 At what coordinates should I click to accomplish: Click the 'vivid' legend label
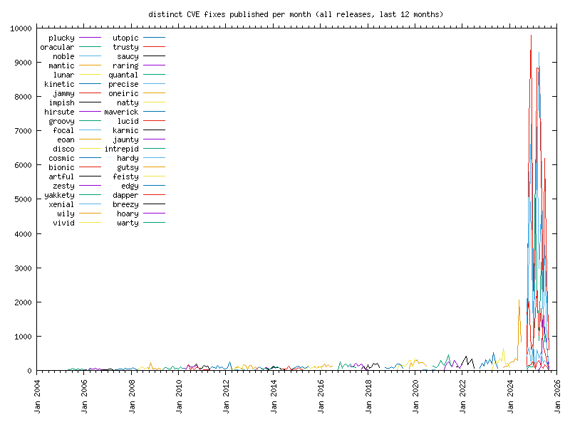tap(63, 223)
